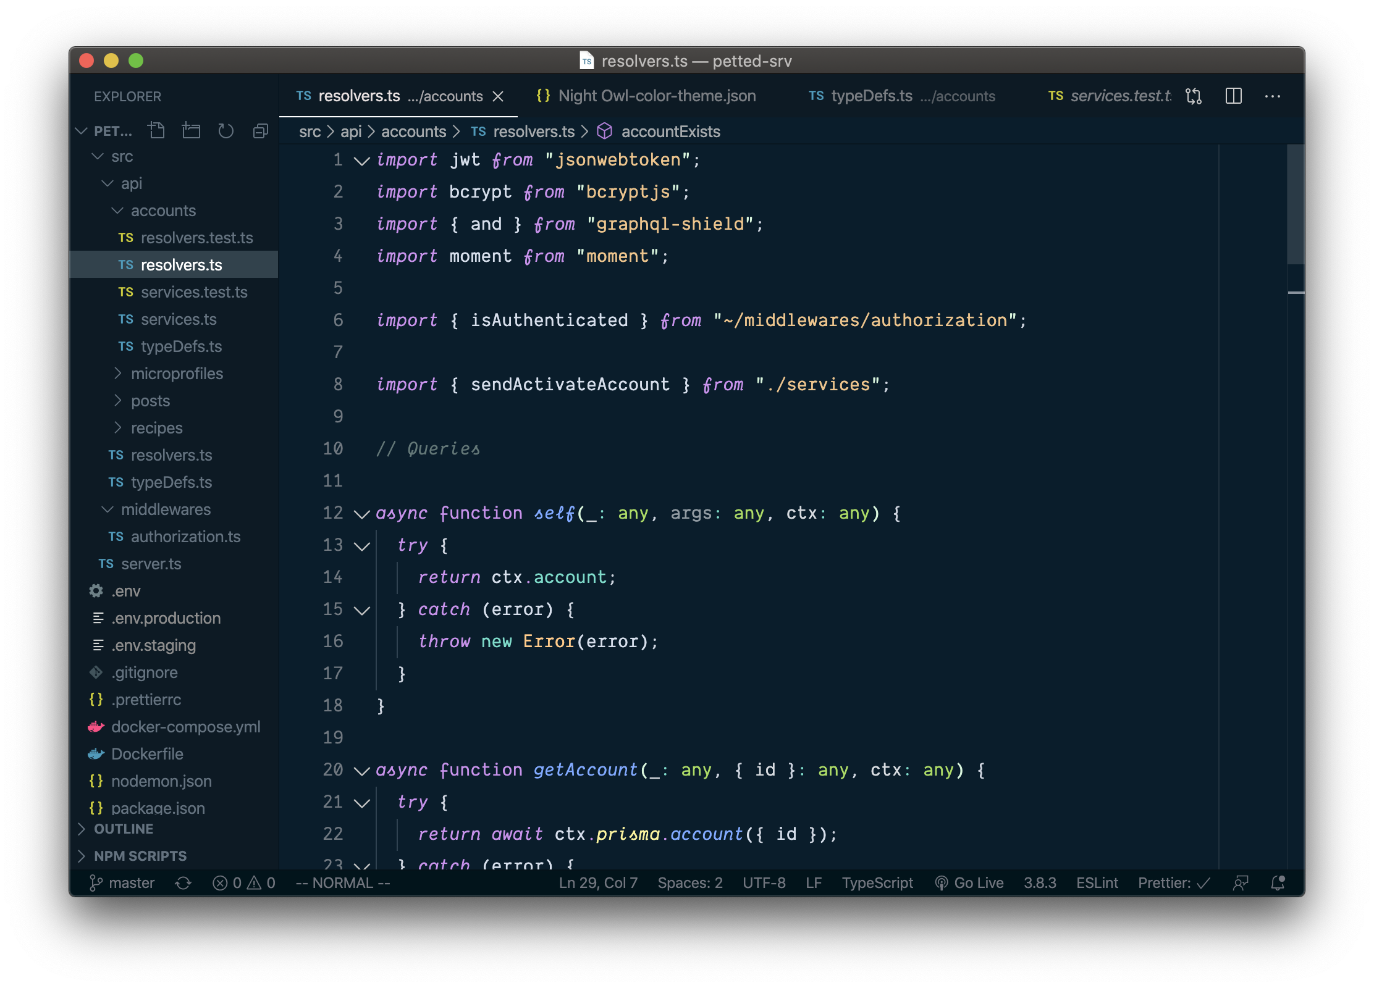Click the Spaces: 2 indentation setting

[x=690, y=883]
